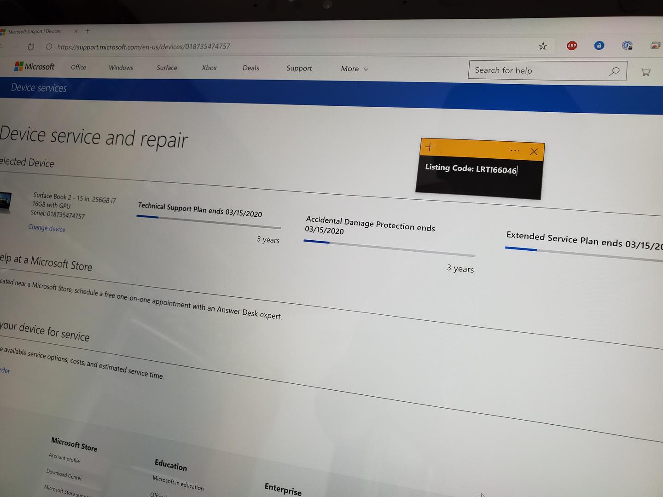Click the Accidental Damage Protection ends text
The height and width of the screenshot is (497, 663).
point(370,225)
